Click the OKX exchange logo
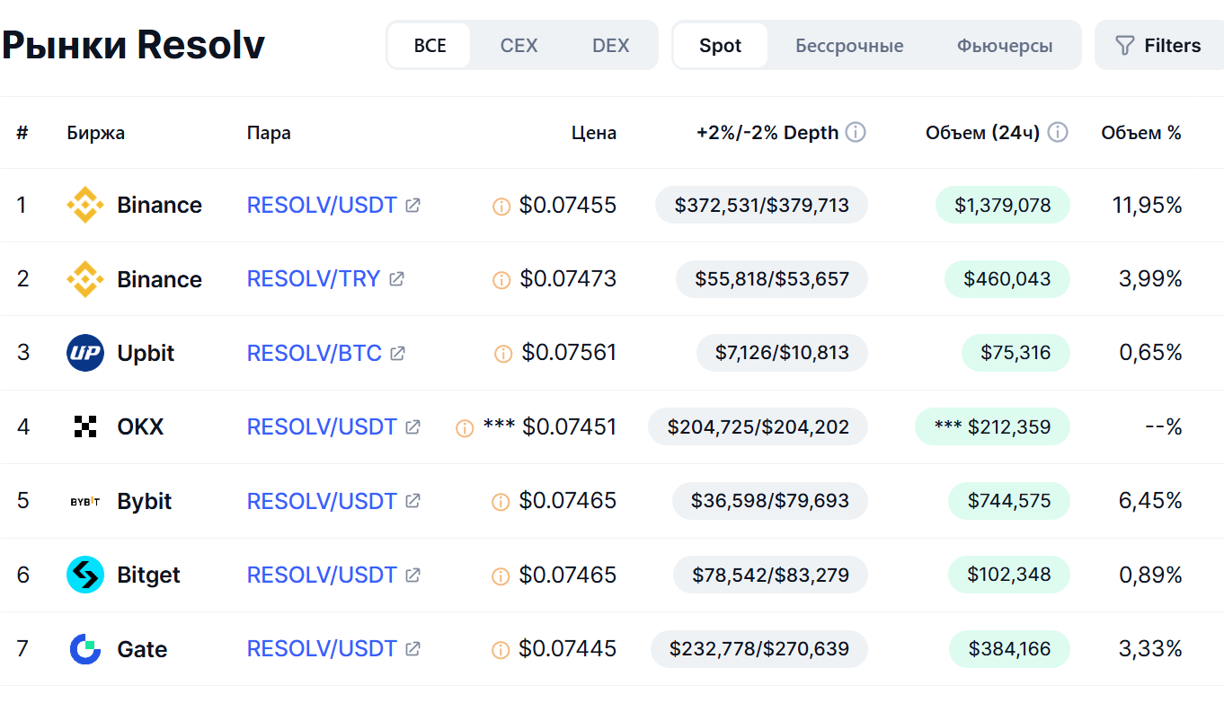The image size is (1224, 703). coord(85,426)
